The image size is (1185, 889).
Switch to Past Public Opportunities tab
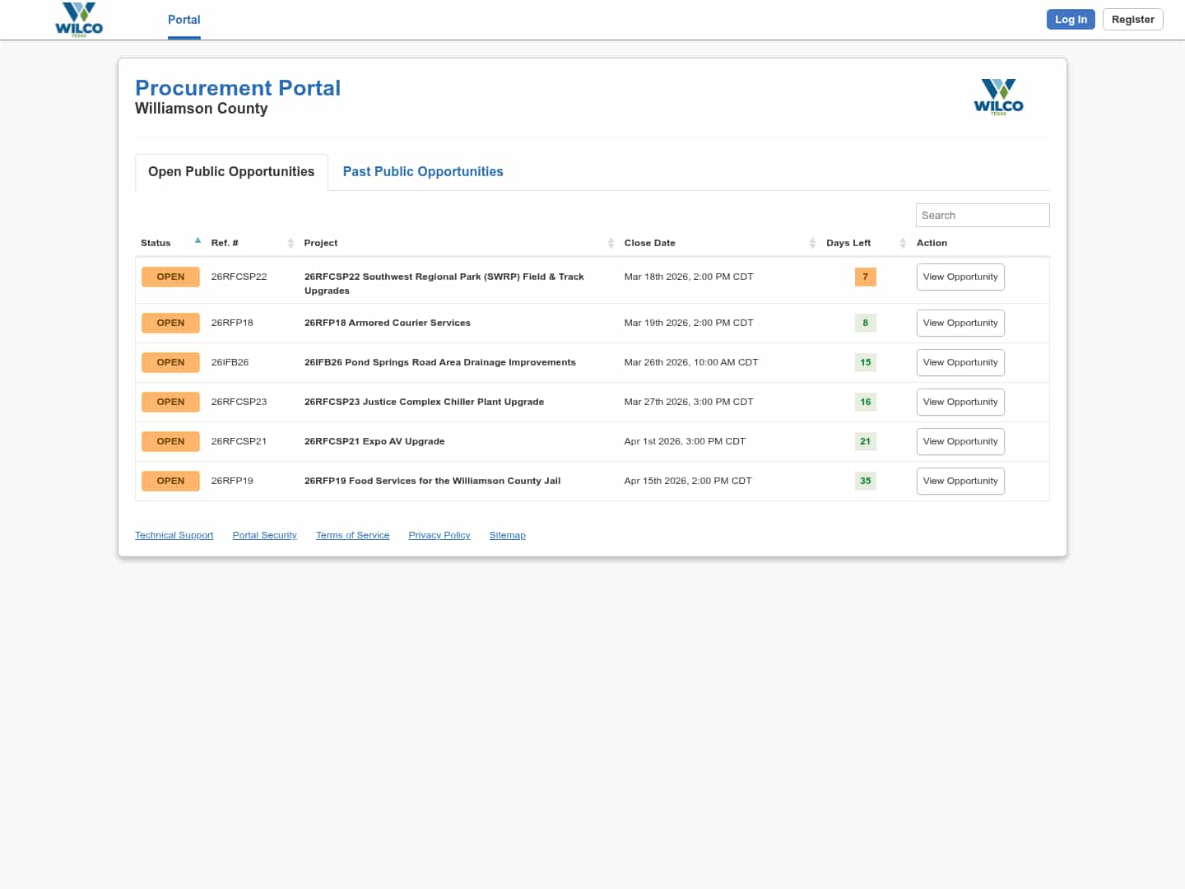[x=423, y=172]
